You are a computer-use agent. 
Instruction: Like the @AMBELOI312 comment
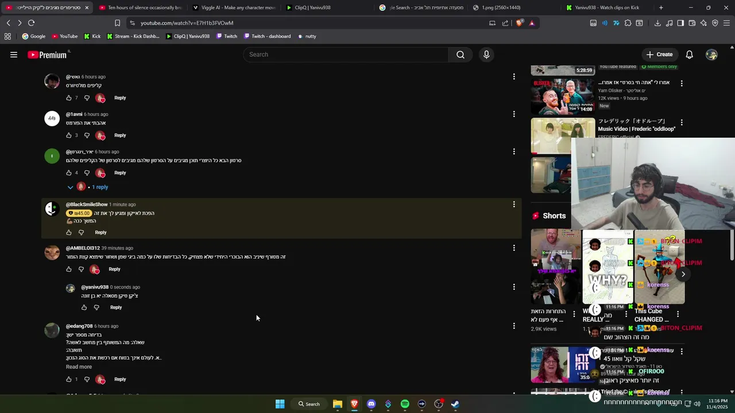pyautogui.click(x=69, y=269)
